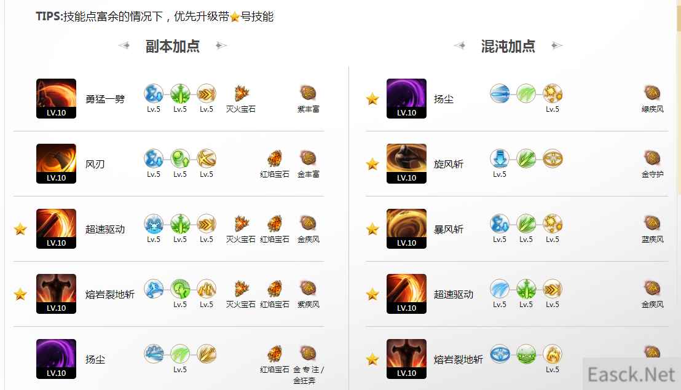Open the dungeon-build 熔岩裂地斩 skill icon
The width and height of the screenshot is (681, 390).
coord(56,294)
